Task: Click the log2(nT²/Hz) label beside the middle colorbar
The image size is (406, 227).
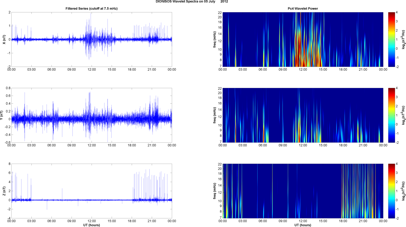Action: tap(404, 115)
